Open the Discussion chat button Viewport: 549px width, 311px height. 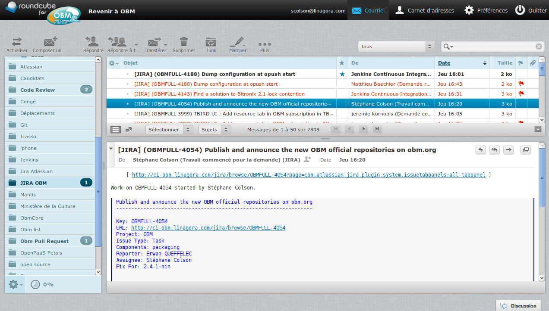point(518,305)
